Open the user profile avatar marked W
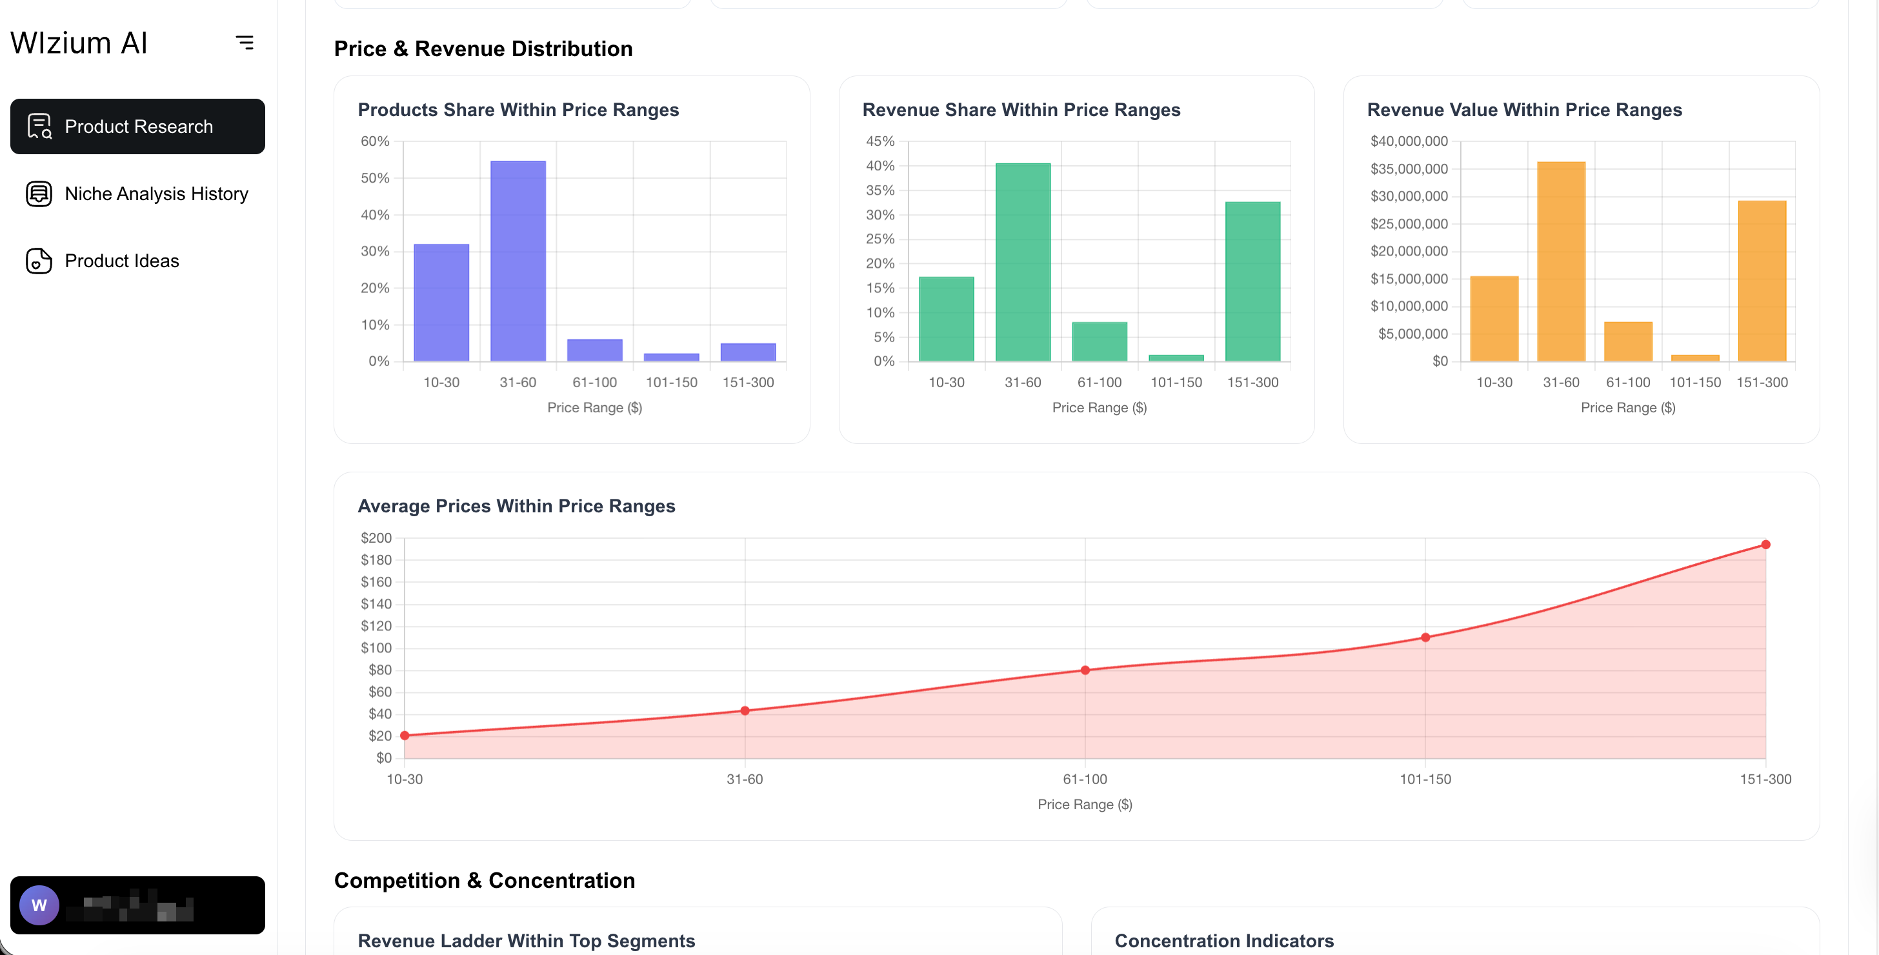 coord(39,905)
